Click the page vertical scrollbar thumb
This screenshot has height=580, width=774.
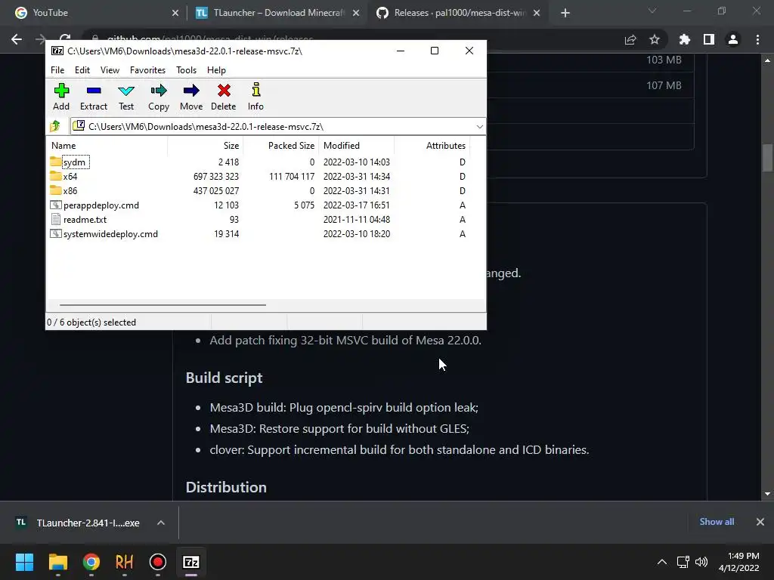coord(767,157)
